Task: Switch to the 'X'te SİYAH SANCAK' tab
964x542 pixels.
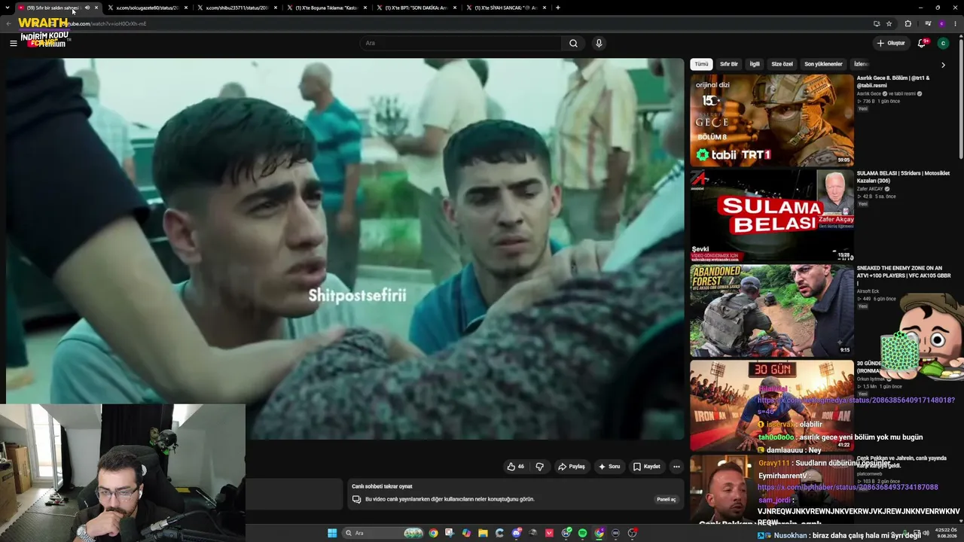Action: 505,8
